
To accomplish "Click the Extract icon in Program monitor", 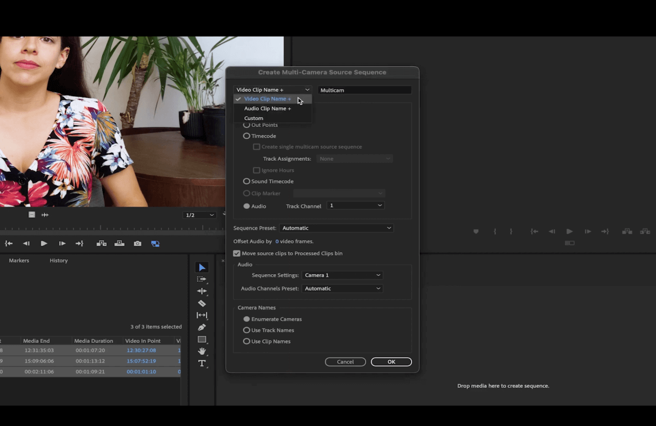I will (645, 231).
